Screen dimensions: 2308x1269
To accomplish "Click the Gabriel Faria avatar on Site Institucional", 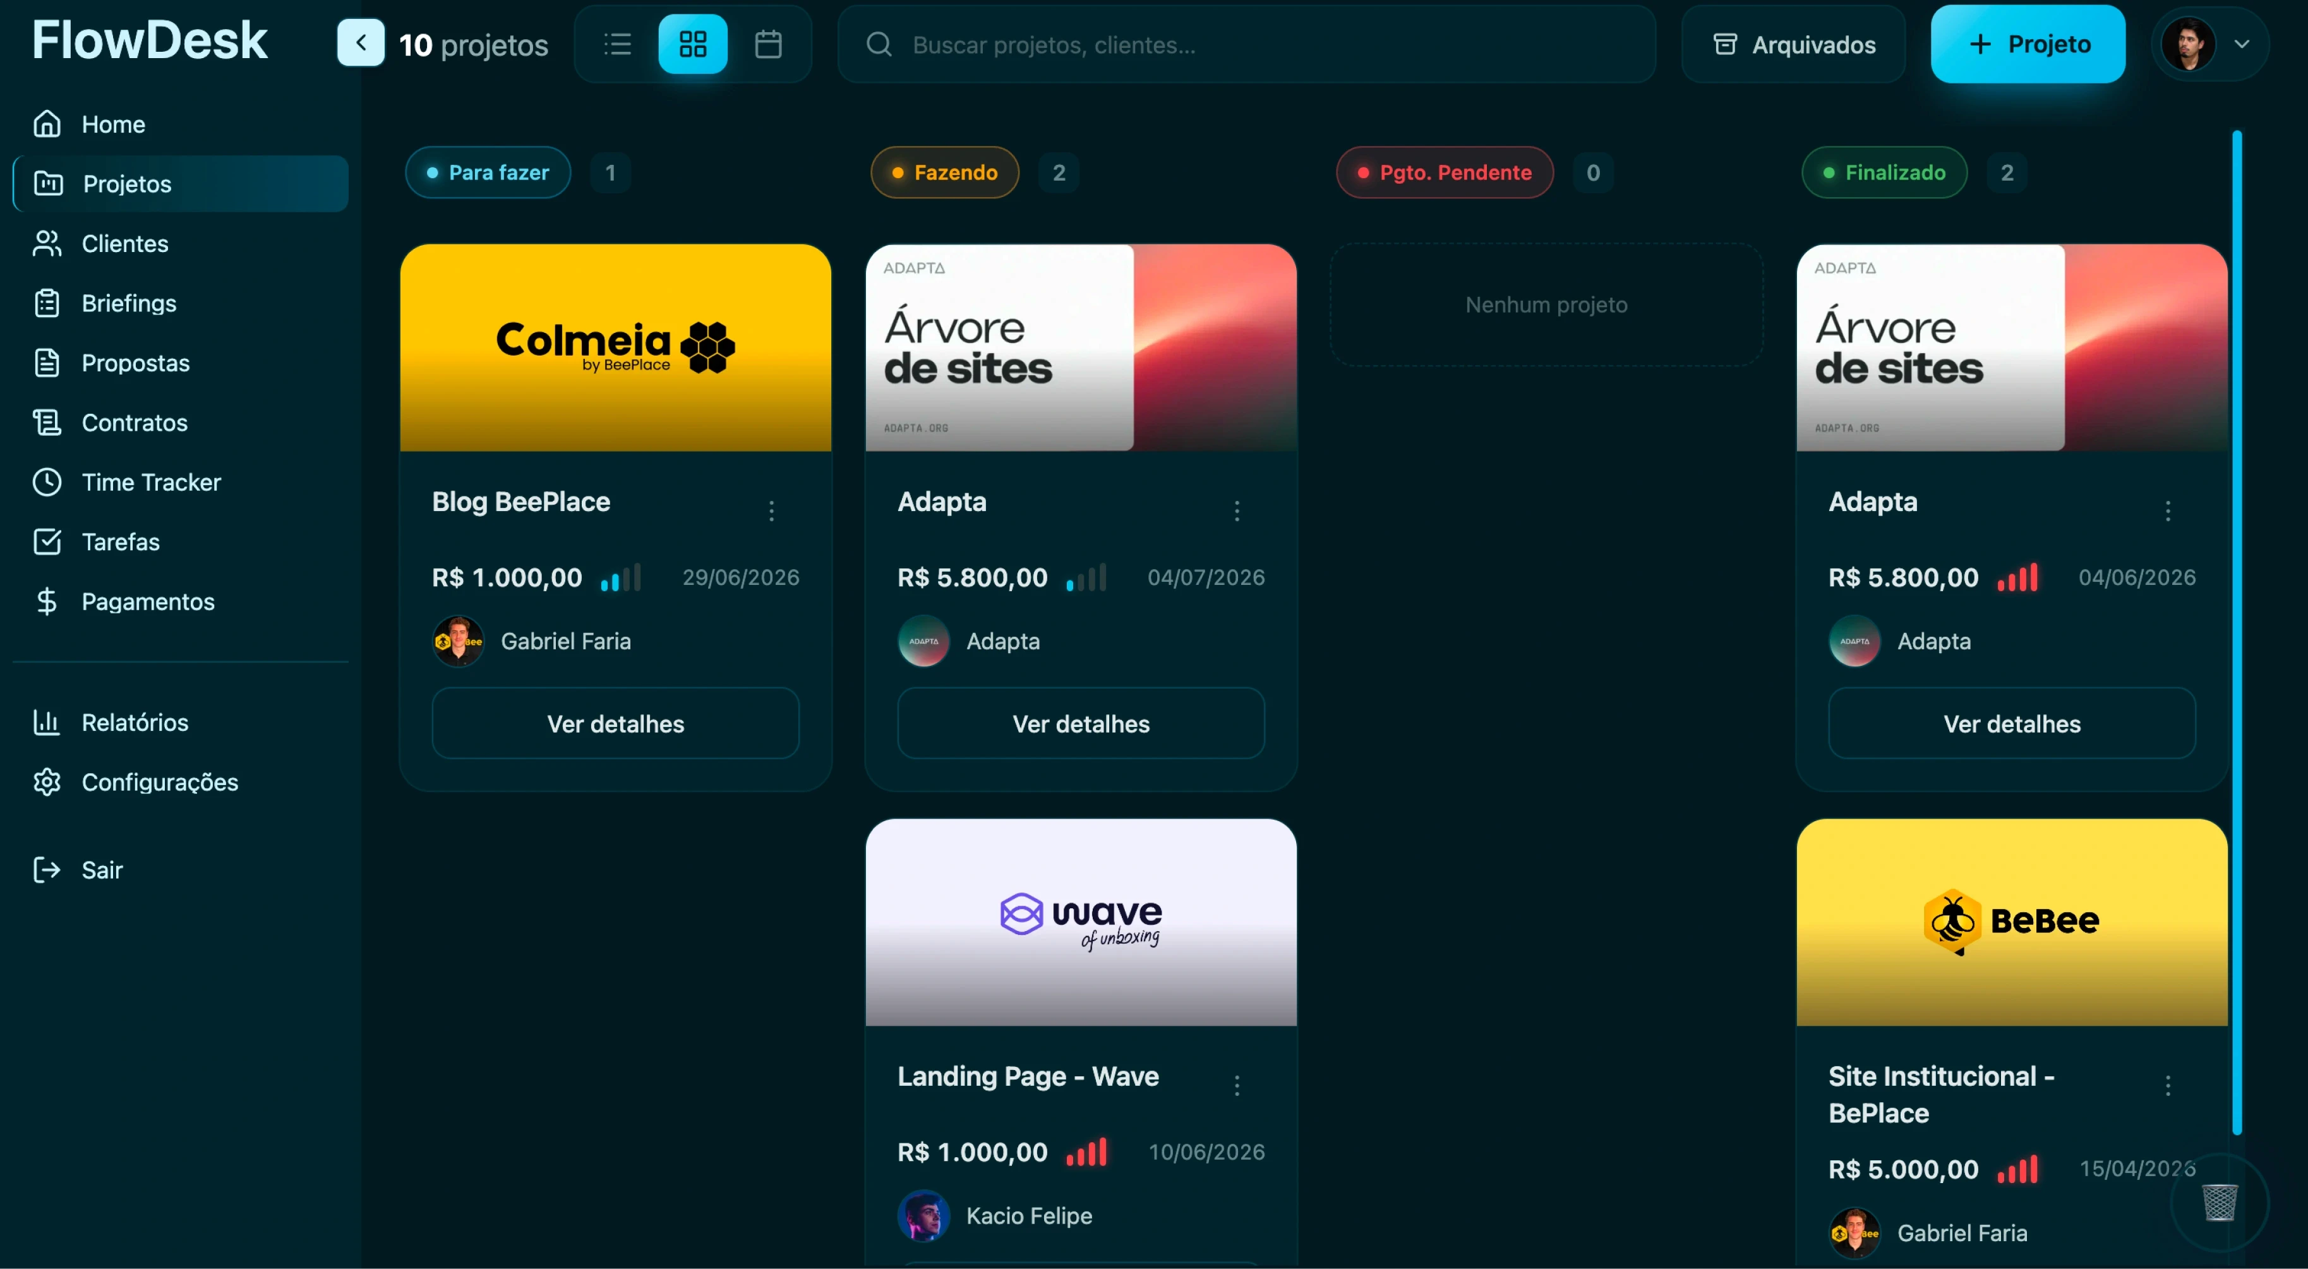I will coord(1854,1232).
